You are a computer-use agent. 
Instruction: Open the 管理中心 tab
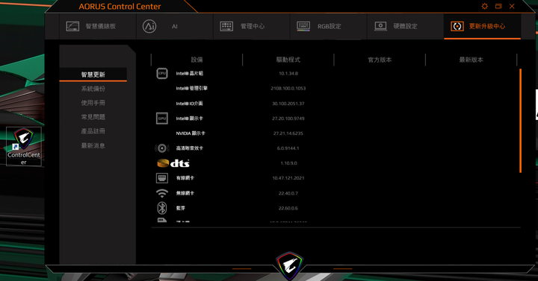252,26
